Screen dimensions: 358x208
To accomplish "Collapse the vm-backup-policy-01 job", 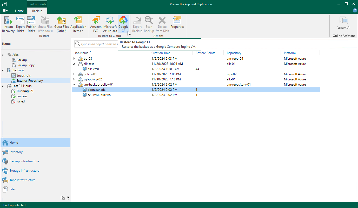I will pos(74,85).
